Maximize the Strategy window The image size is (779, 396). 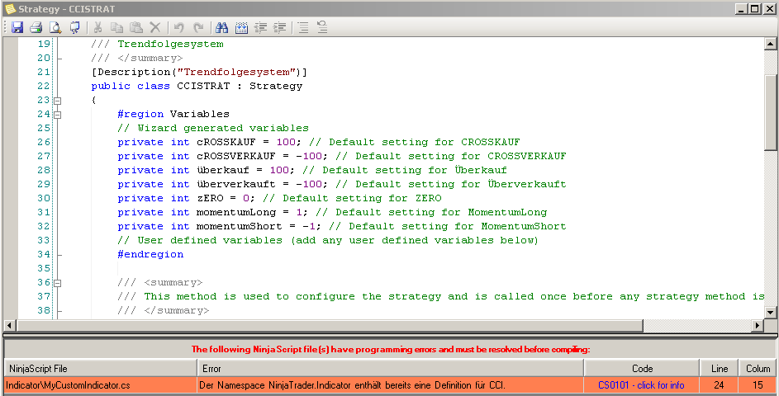pos(754,8)
